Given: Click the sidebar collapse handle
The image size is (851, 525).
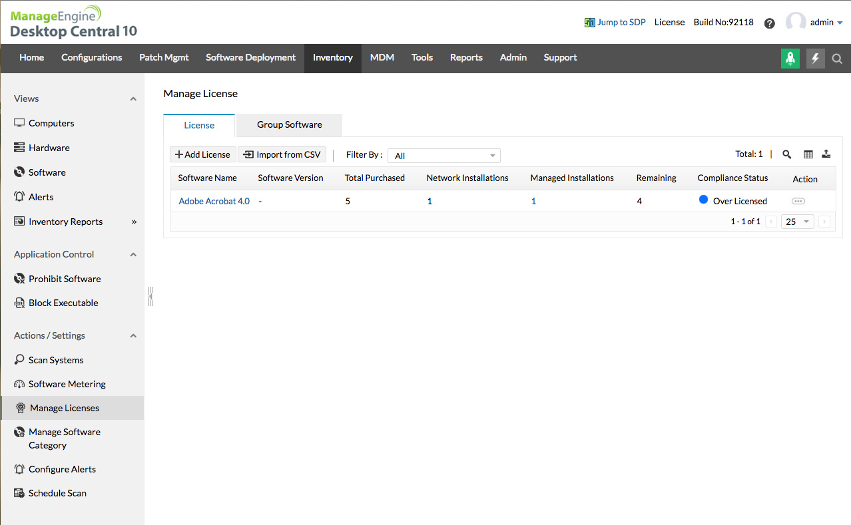Looking at the screenshot, I should tap(150, 296).
